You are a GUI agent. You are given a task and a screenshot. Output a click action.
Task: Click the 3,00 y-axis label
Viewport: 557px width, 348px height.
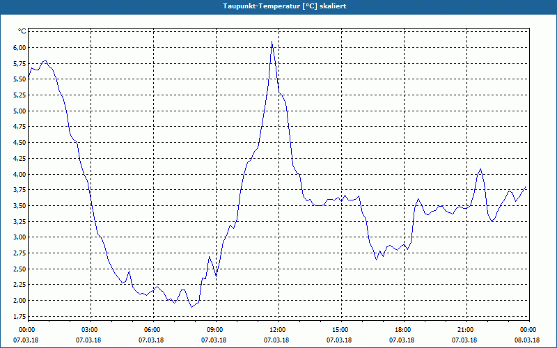pos(19,237)
